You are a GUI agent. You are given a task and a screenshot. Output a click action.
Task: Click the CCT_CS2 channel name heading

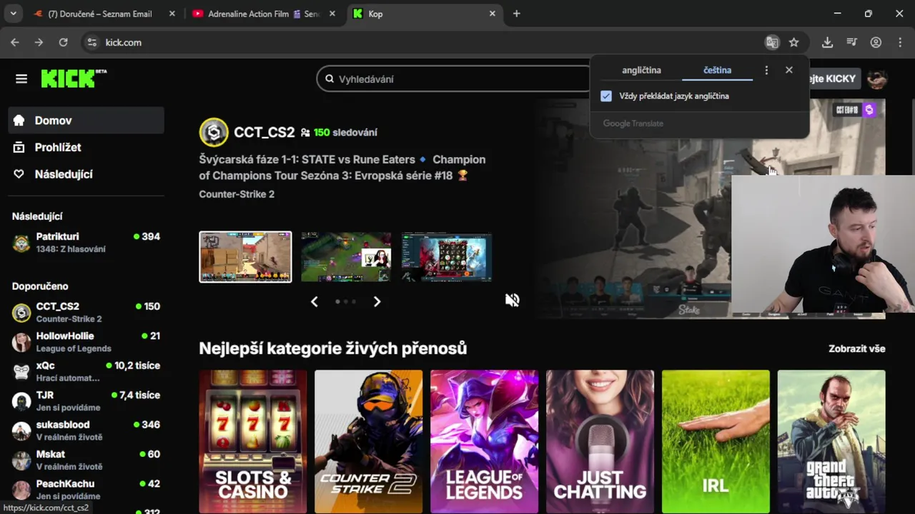point(264,132)
